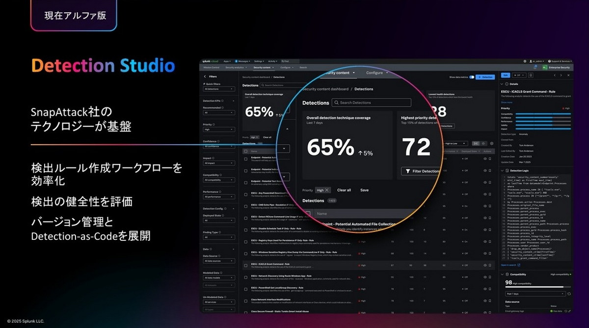Remove the High priority chip in magnified view
589x328 pixels.
point(327,190)
